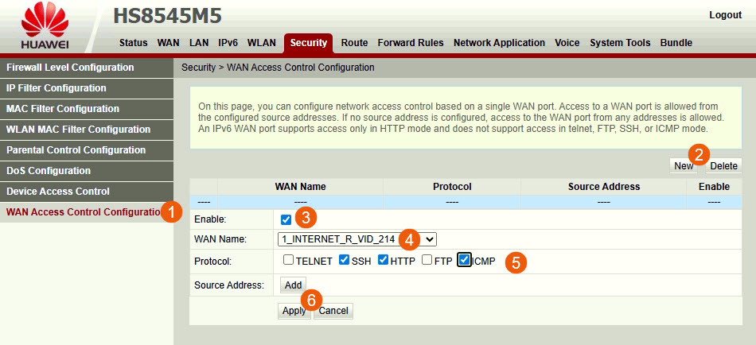756x345 pixels.
Task: Uncheck the SSH protocol checkbox
Action: (344, 260)
